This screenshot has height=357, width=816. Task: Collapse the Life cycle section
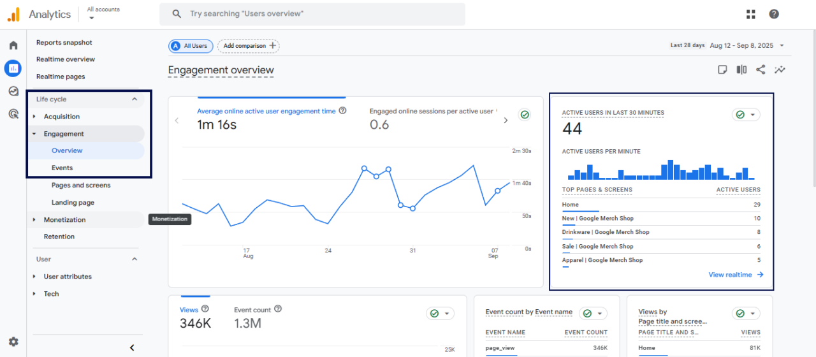click(x=135, y=99)
